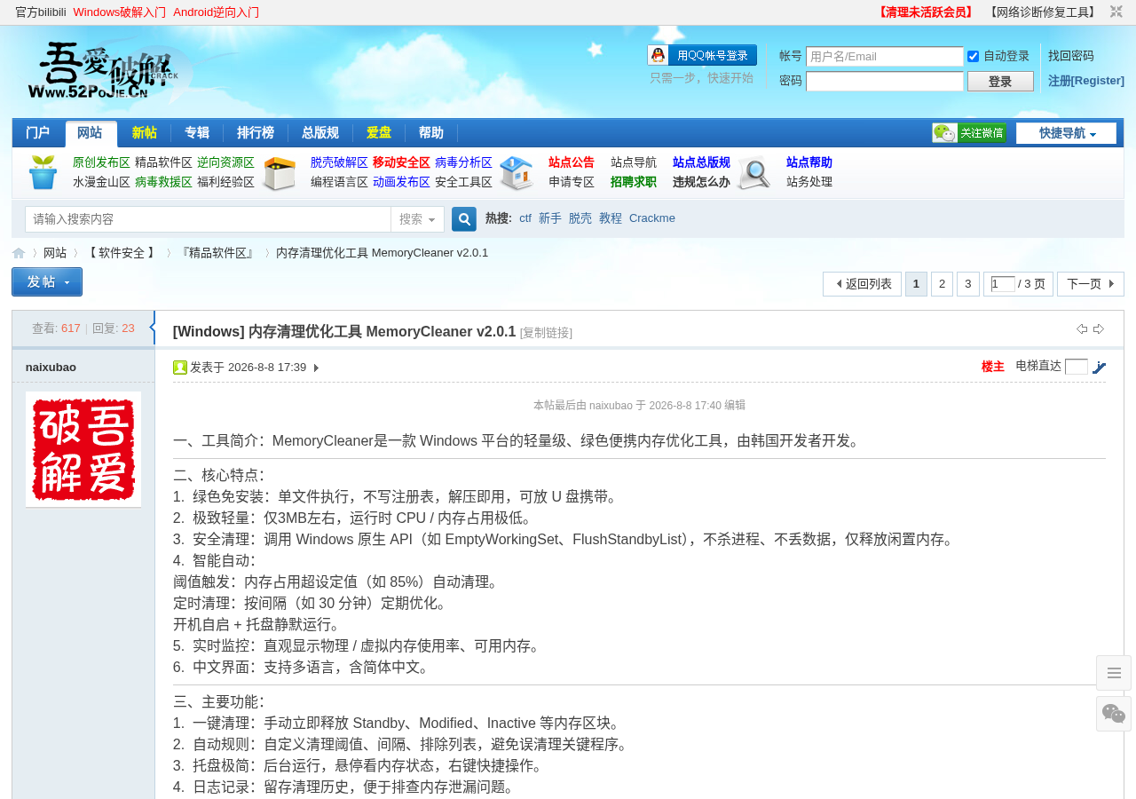This screenshot has width=1136, height=799.
Task: Open the floating side menu list icon
Action: click(x=1114, y=673)
